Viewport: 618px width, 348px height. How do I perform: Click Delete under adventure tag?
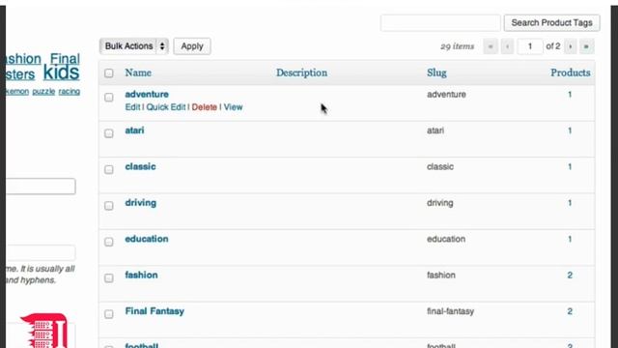coord(204,107)
